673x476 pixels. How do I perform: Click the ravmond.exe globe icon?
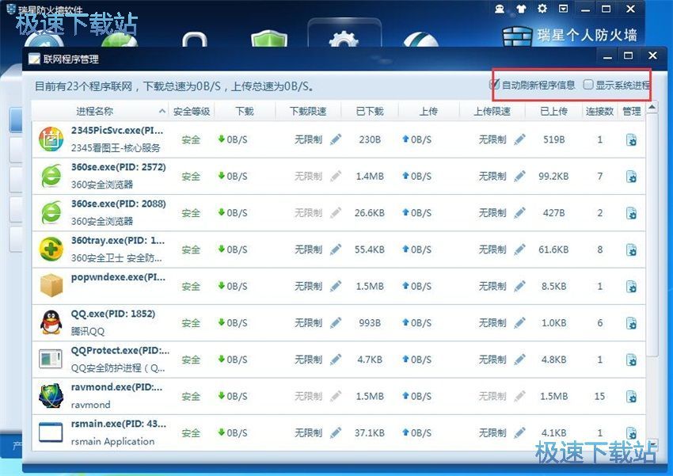[x=51, y=396]
